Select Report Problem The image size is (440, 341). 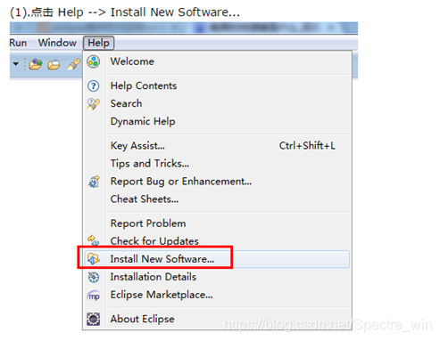point(217,223)
